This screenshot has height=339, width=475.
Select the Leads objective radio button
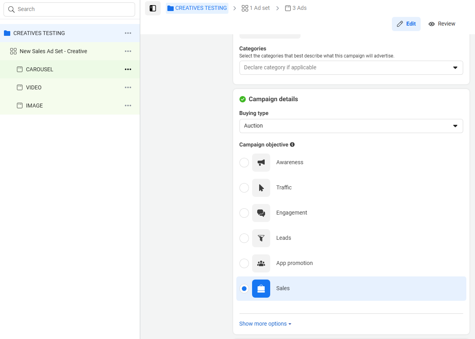pos(244,238)
